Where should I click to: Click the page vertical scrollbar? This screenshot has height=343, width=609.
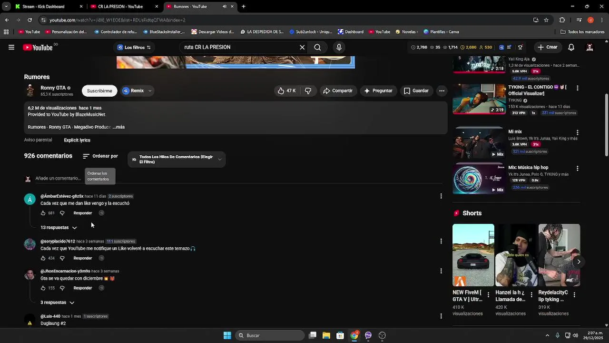pyautogui.click(x=606, y=125)
